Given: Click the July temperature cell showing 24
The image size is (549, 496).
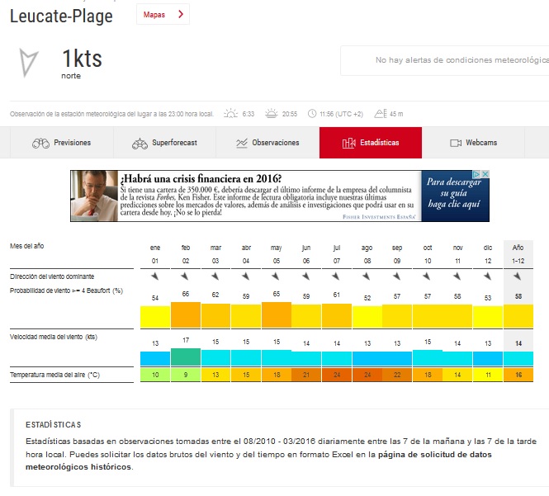Looking at the screenshot, I should point(337,375).
